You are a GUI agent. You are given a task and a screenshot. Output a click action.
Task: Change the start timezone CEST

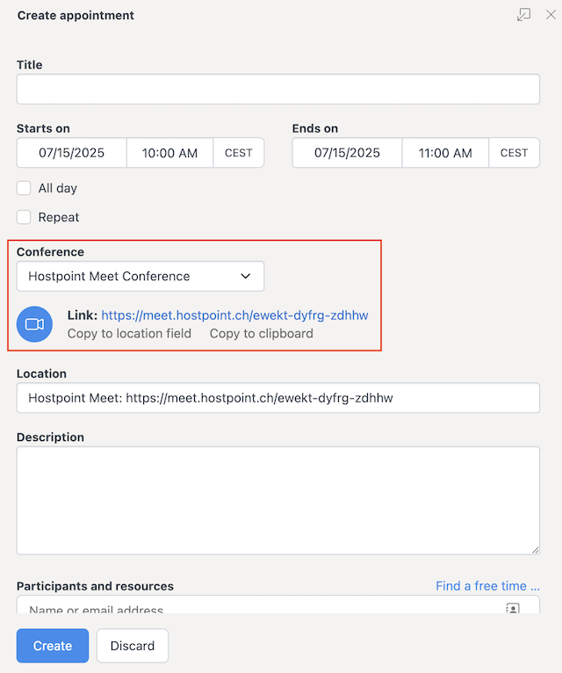coord(239,153)
